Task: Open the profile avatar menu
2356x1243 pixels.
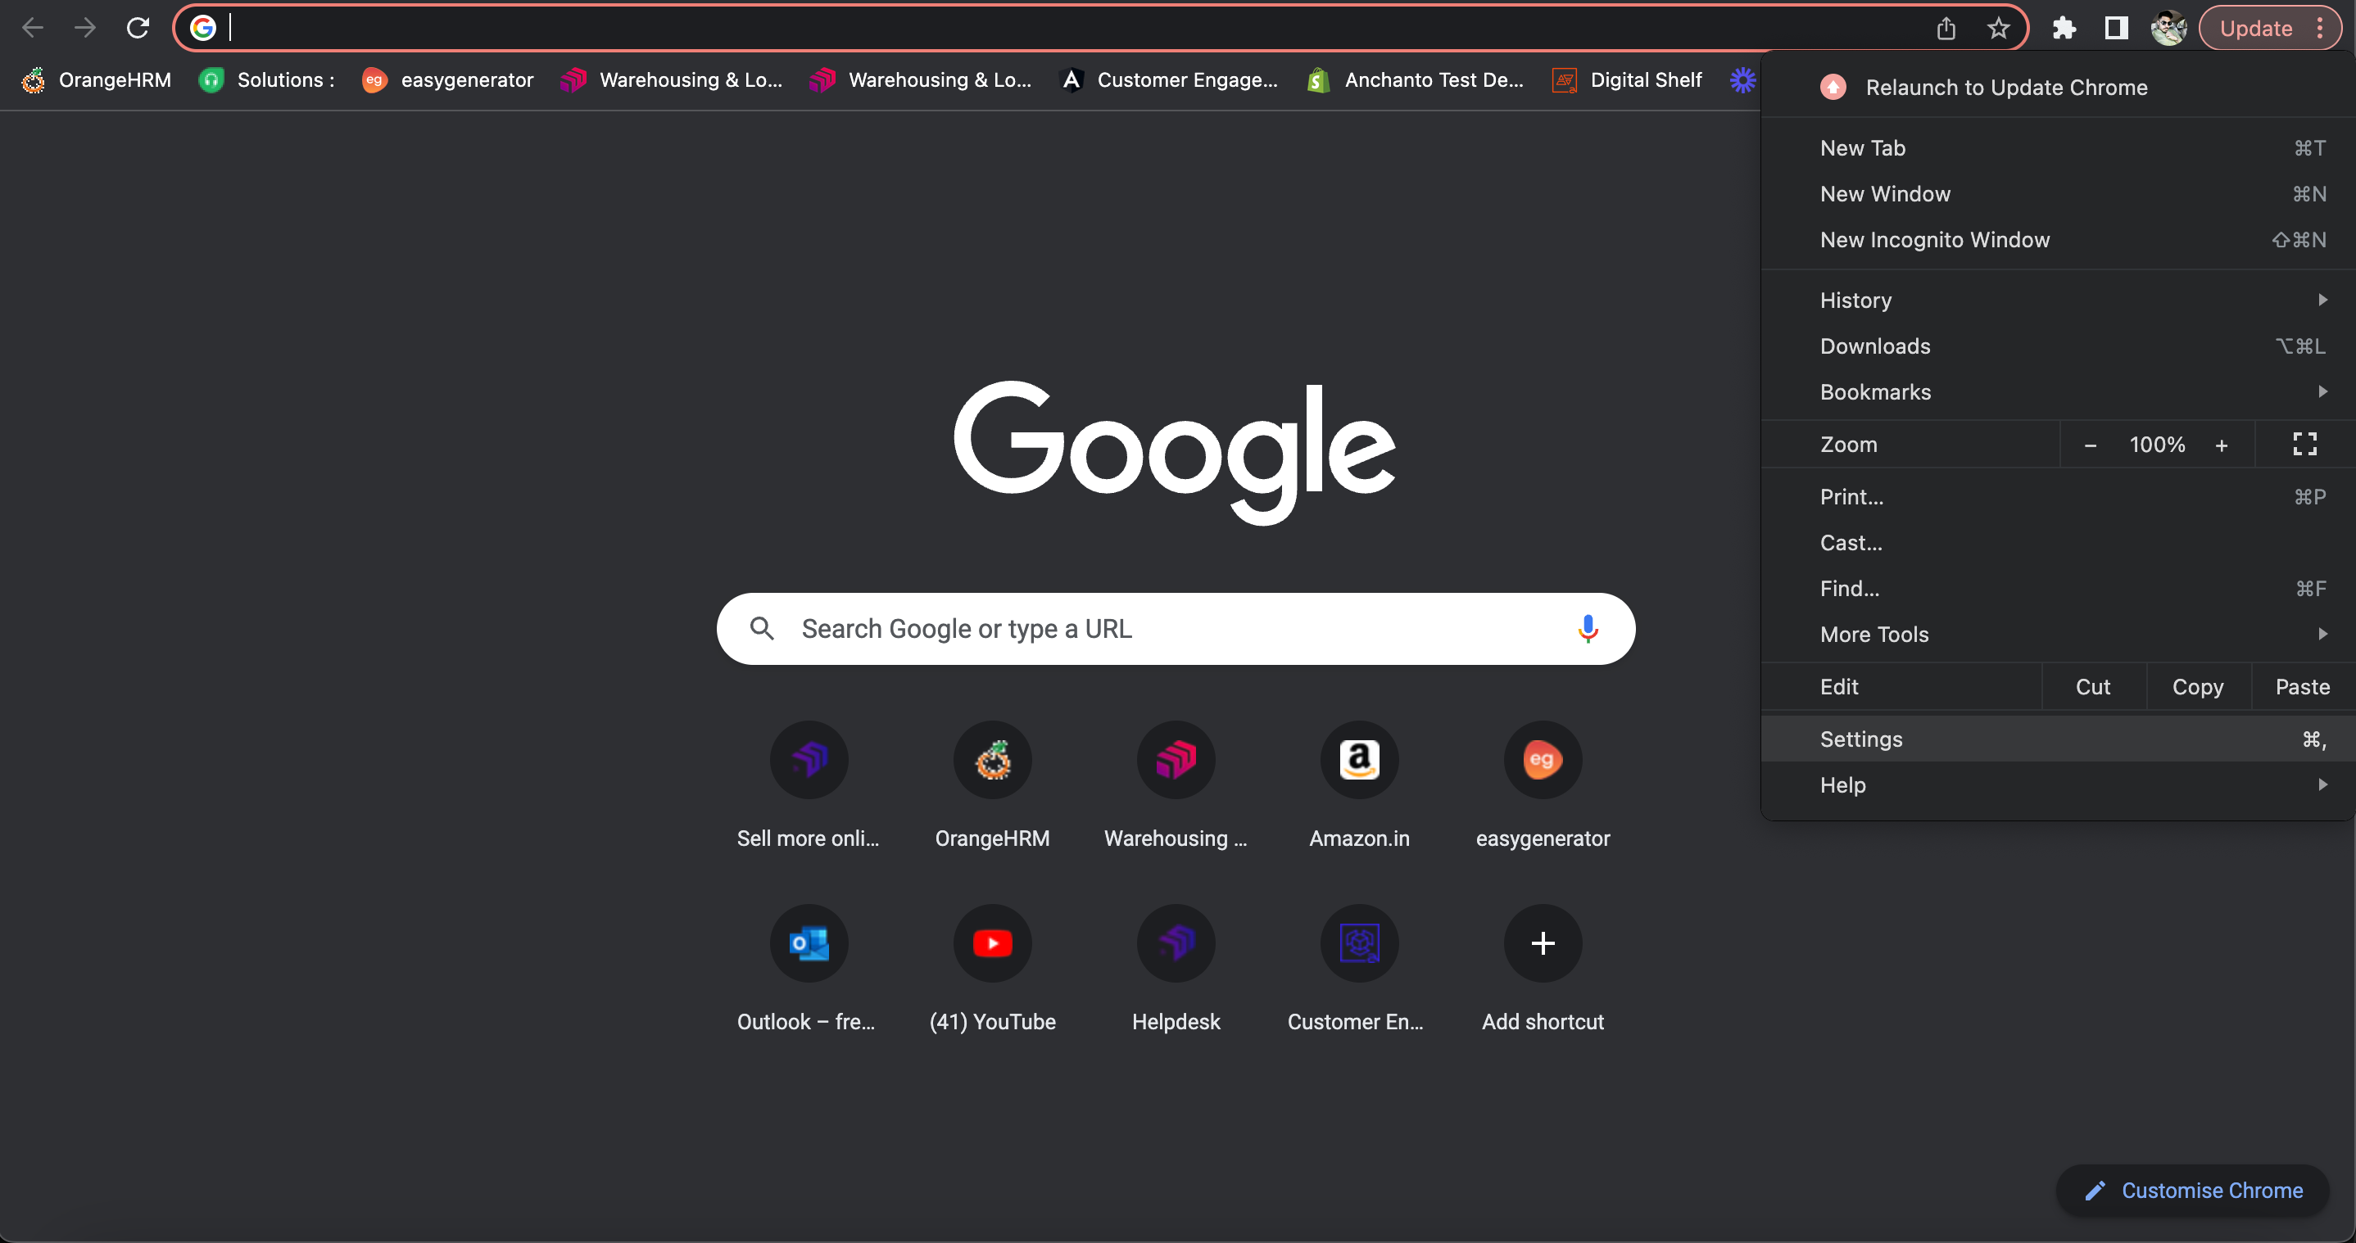Action: pos(2168,29)
